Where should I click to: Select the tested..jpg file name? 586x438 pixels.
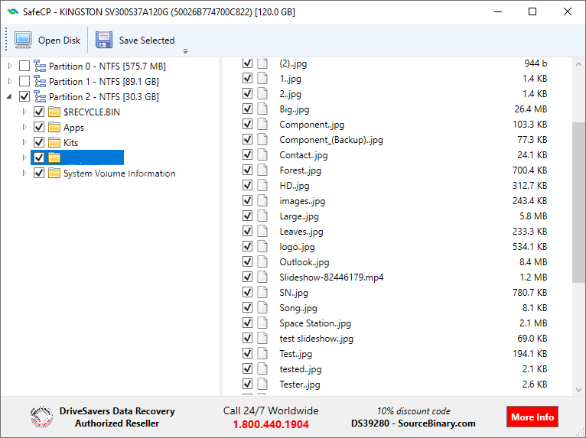(301, 369)
